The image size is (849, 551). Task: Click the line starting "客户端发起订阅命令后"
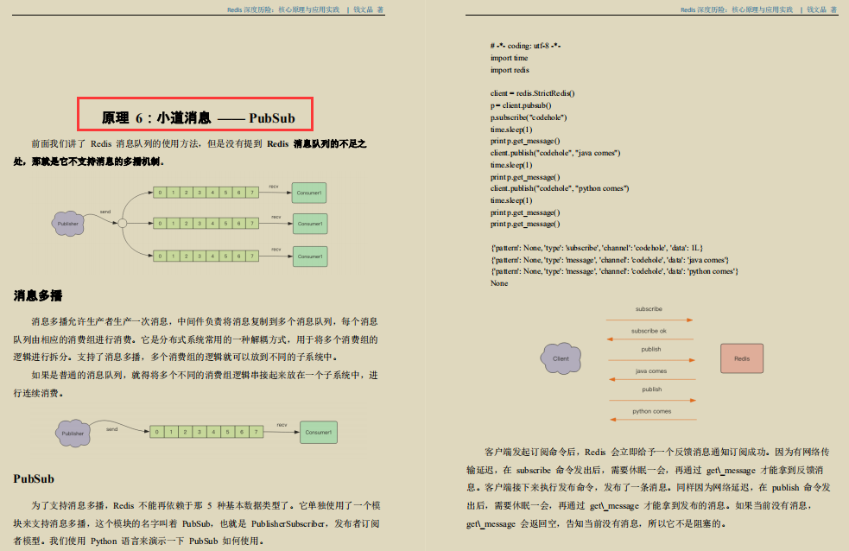656,452
